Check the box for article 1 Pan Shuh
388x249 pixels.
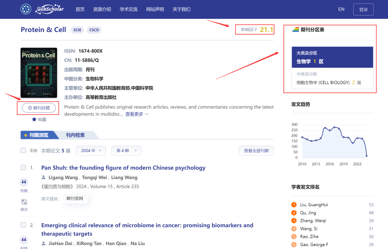pos(23,167)
